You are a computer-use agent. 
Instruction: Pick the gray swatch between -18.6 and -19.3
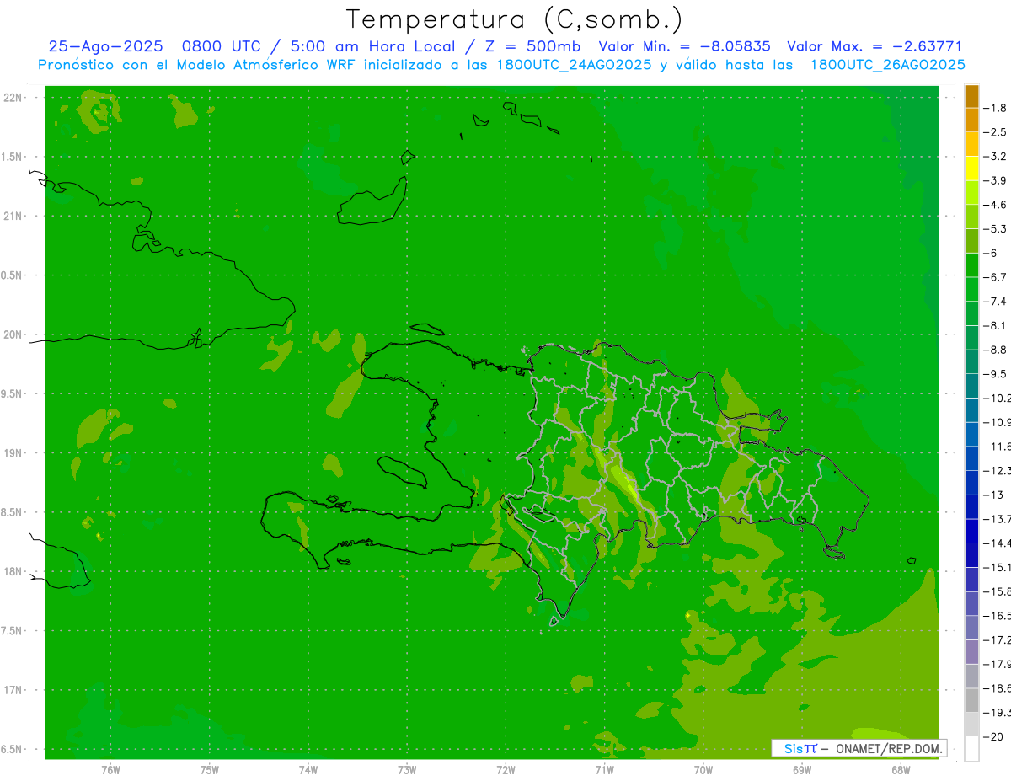[971, 700]
